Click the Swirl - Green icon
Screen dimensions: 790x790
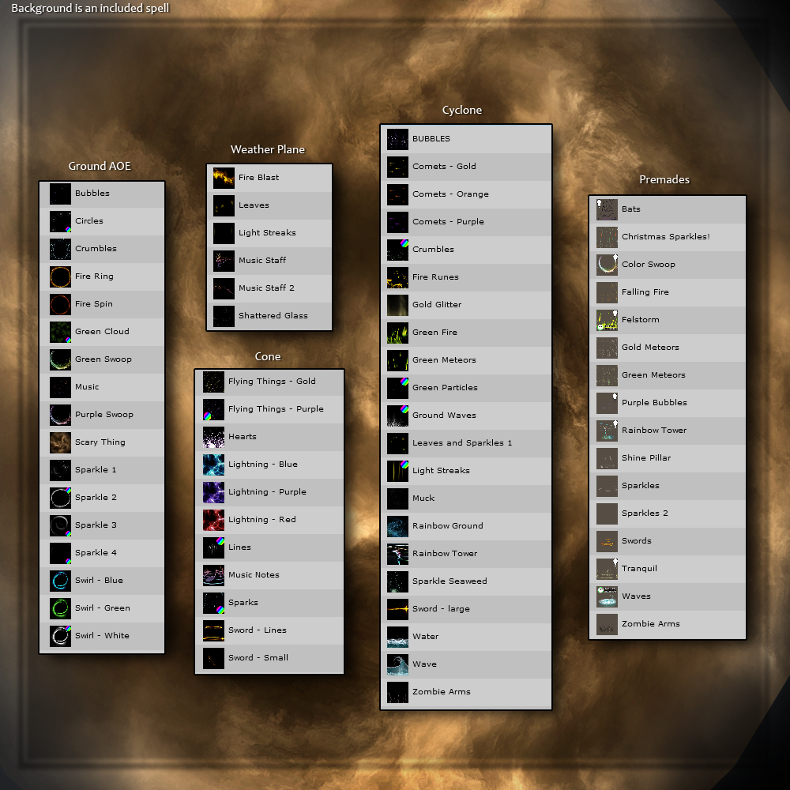60,608
